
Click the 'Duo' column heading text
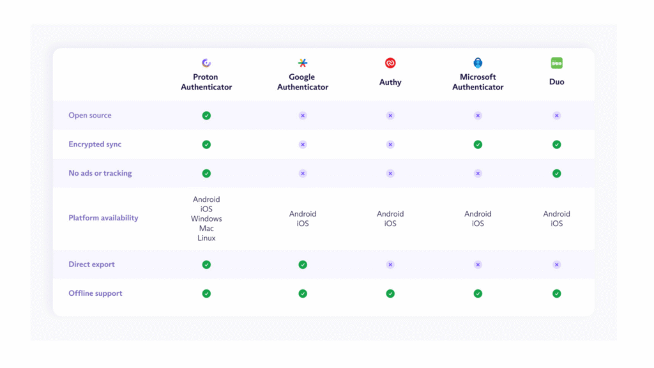point(557,82)
